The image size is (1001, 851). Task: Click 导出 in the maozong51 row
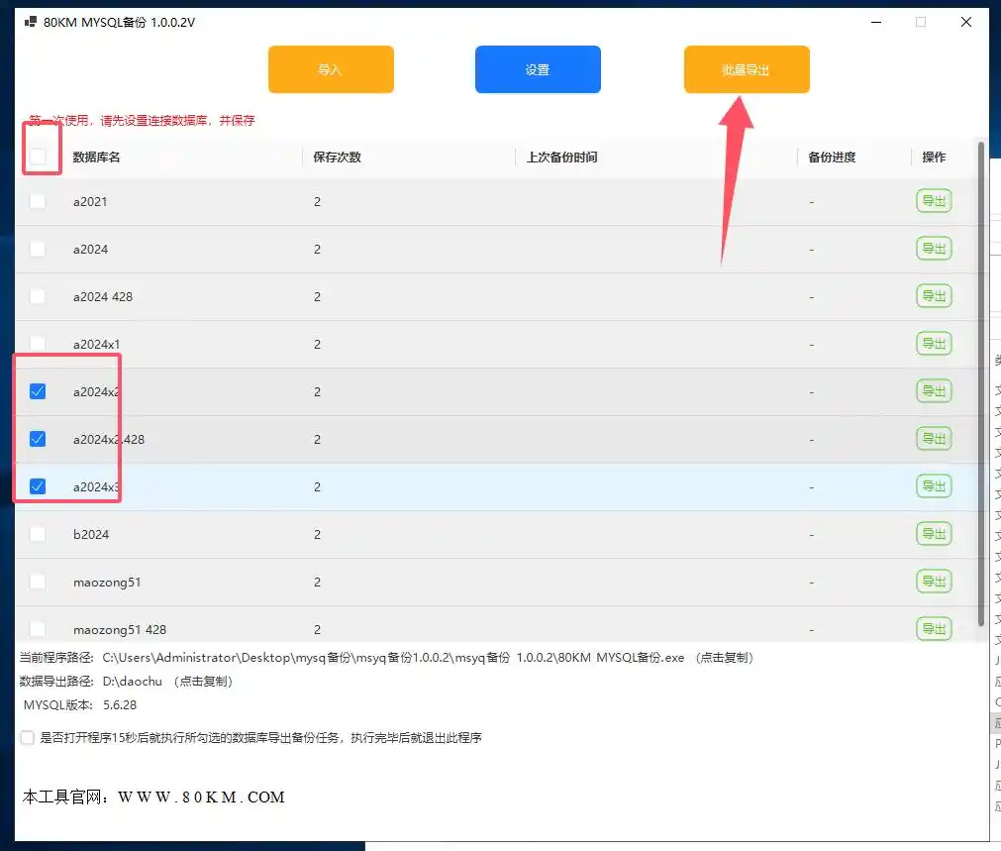934,582
